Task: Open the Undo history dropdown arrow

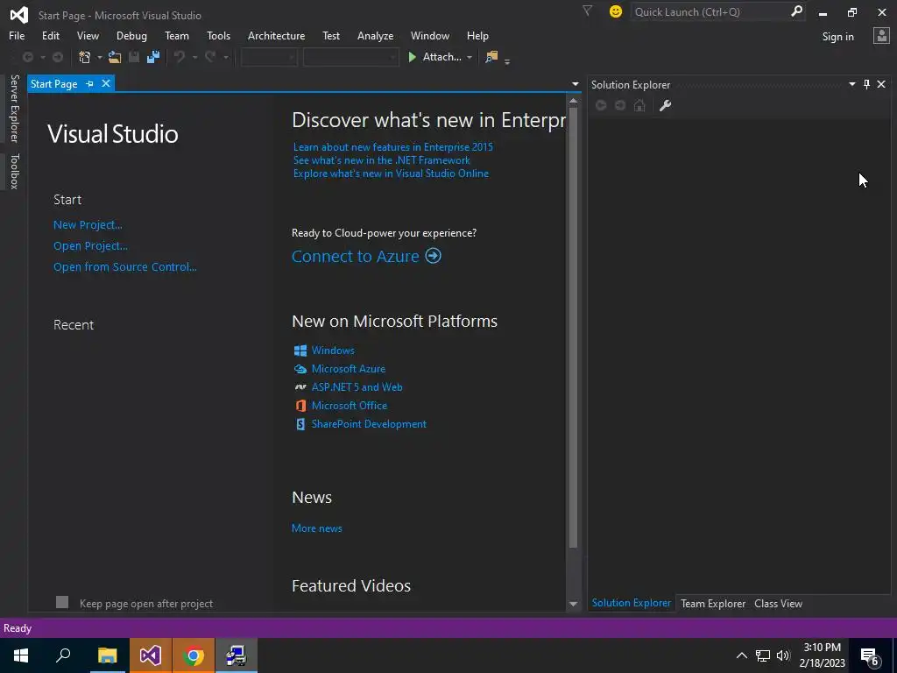Action: tap(194, 57)
